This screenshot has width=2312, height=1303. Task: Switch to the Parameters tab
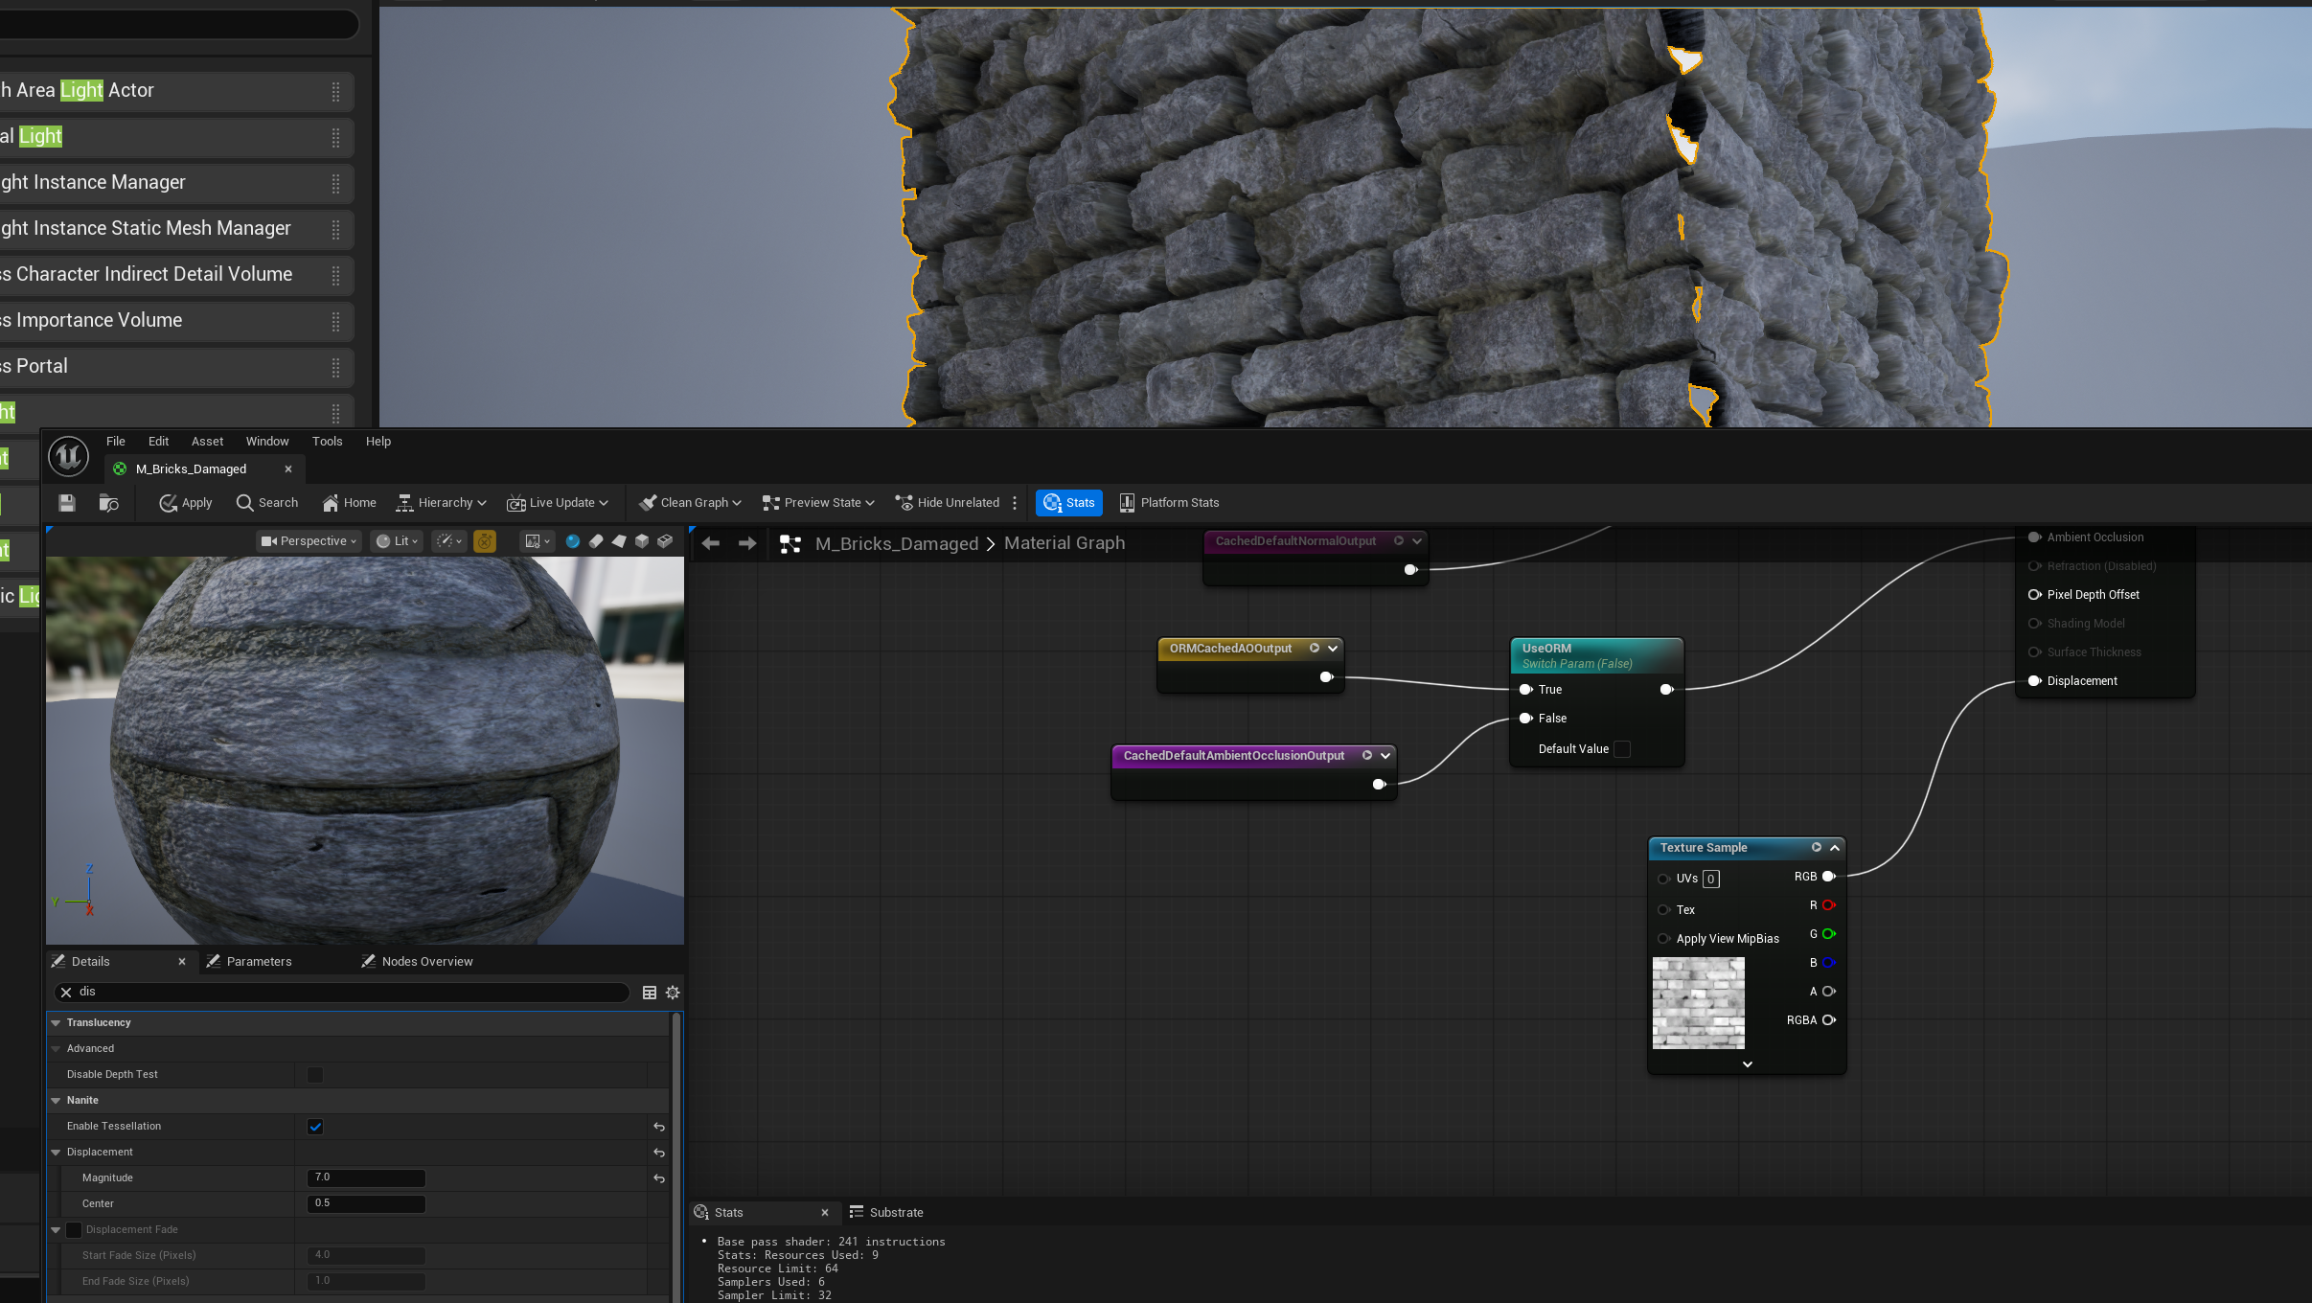[259, 962]
